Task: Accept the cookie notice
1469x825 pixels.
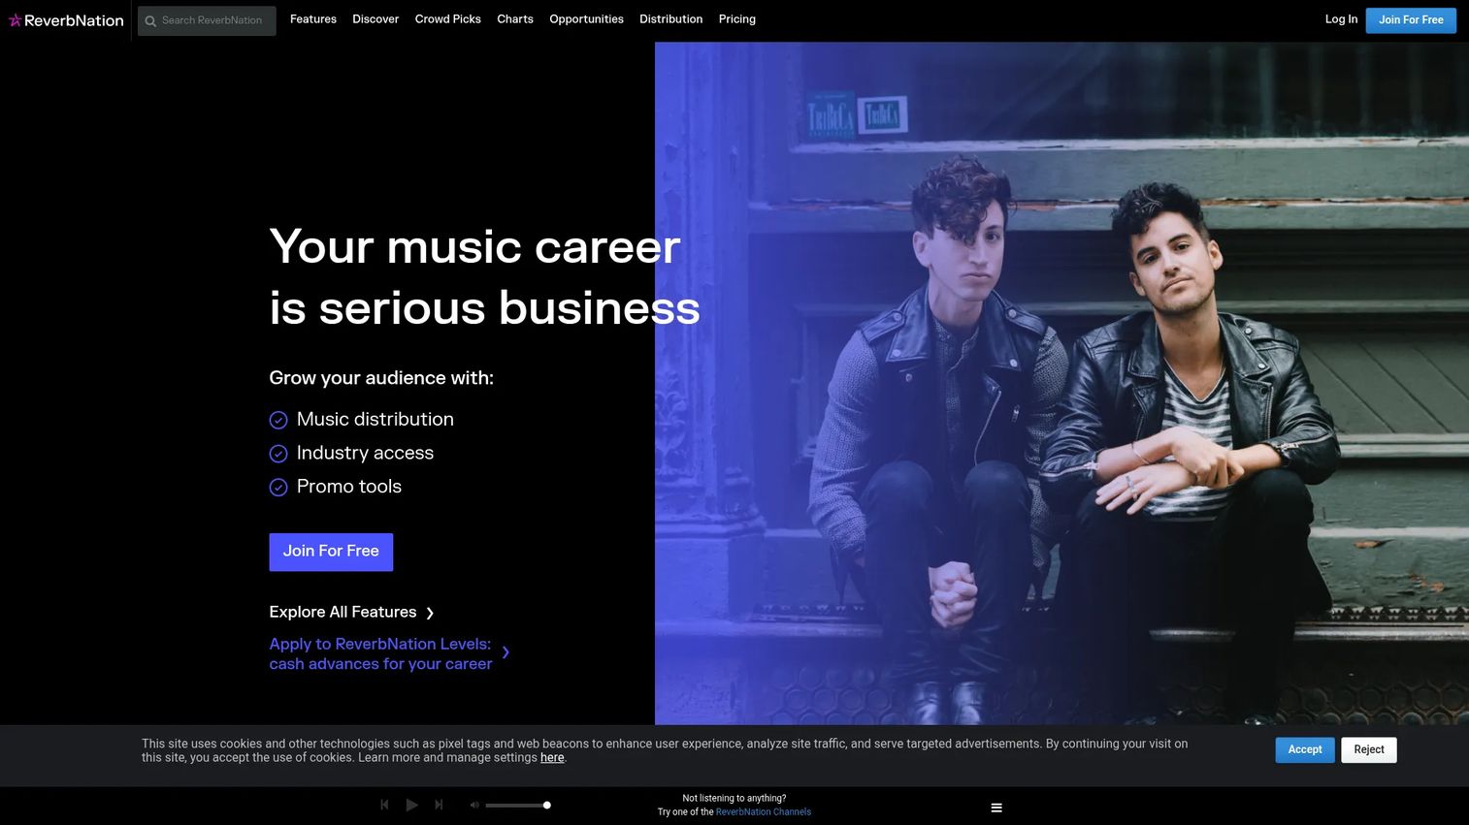Action: pyautogui.click(x=1305, y=750)
